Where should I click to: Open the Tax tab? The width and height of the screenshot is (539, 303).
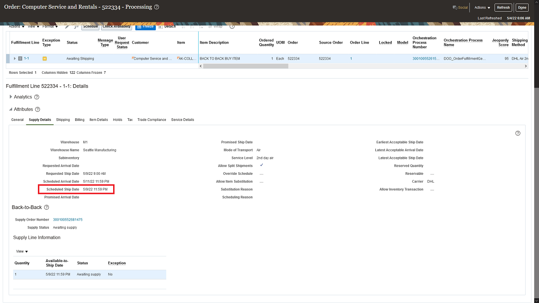click(130, 120)
